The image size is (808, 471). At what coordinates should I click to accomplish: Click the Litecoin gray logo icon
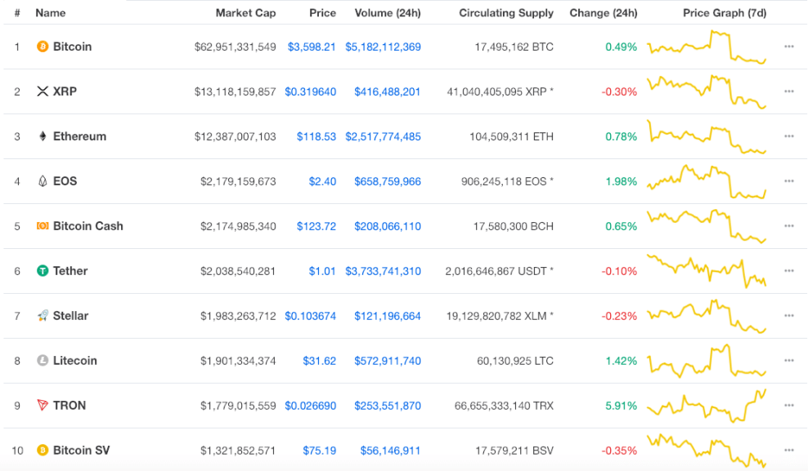tap(43, 361)
